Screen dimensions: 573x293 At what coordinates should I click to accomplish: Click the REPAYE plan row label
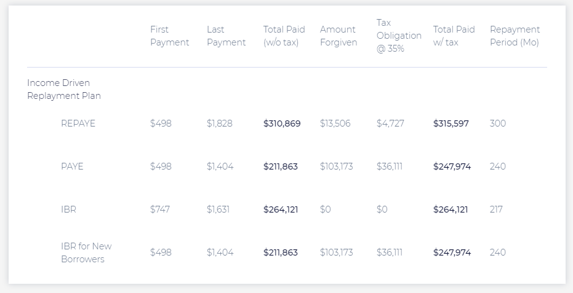(x=78, y=123)
